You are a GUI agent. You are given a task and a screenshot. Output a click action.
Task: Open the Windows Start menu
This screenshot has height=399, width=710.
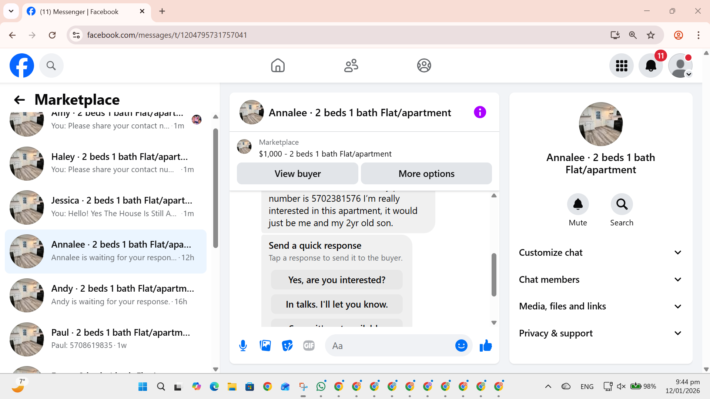click(143, 386)
